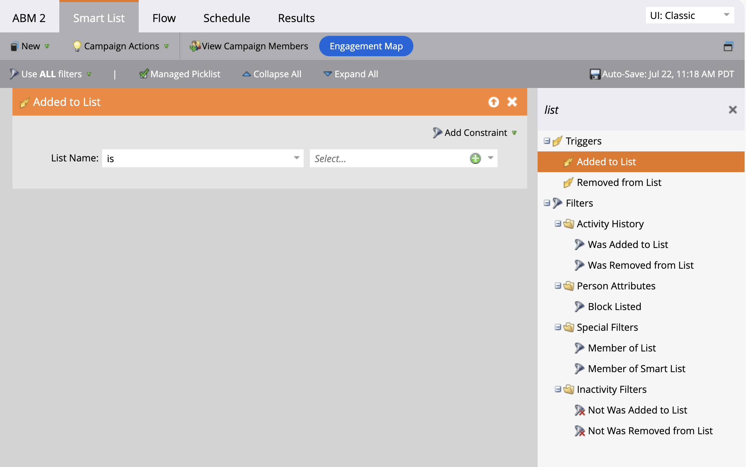This screenshot has width=746, height=467.
Task: Click the Not Was Removed from List icon
Action: (580, 431)
